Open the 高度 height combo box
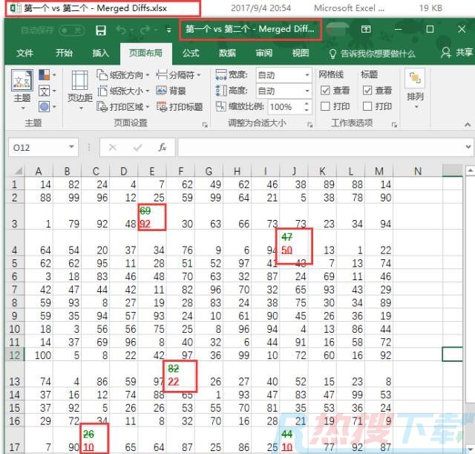This screenshot has width=475, height=454. (x=284, y=91)
